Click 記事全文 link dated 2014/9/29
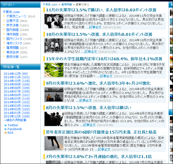This screenshot has width=173, height=164. [103, 150]
